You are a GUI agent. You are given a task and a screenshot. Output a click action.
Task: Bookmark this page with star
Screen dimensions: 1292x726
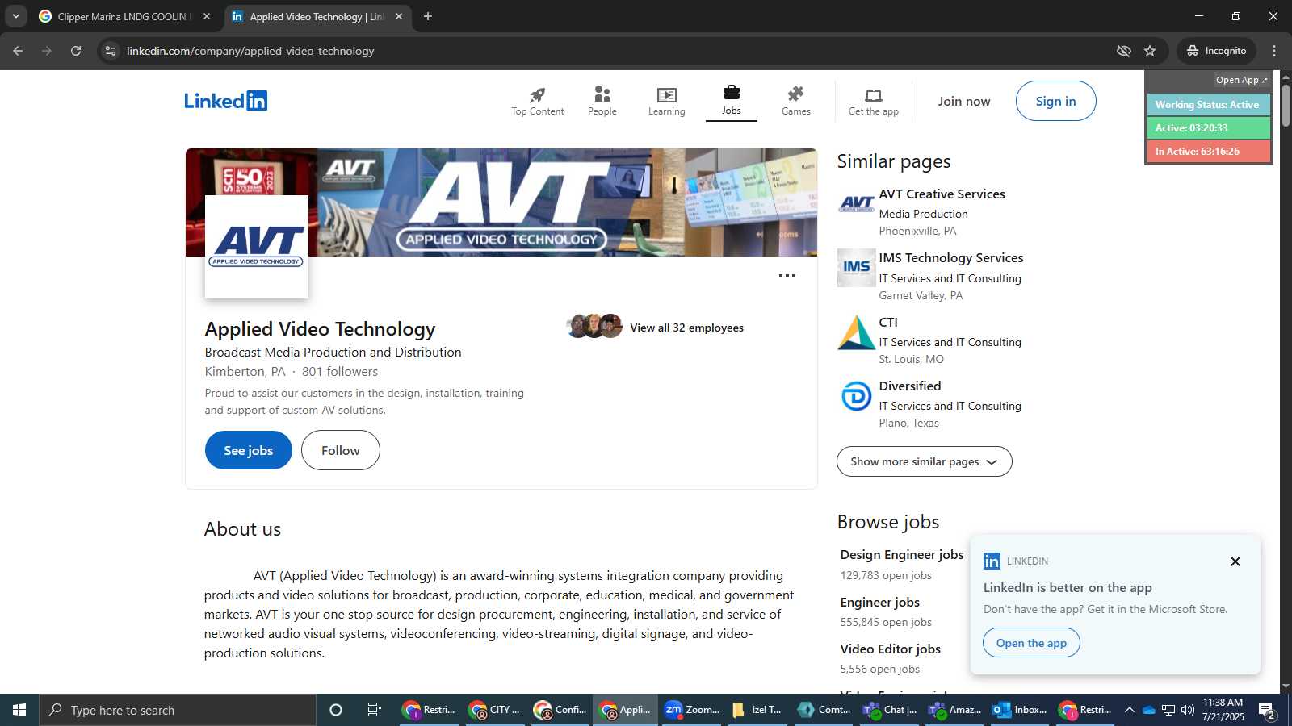point(1150,51)
